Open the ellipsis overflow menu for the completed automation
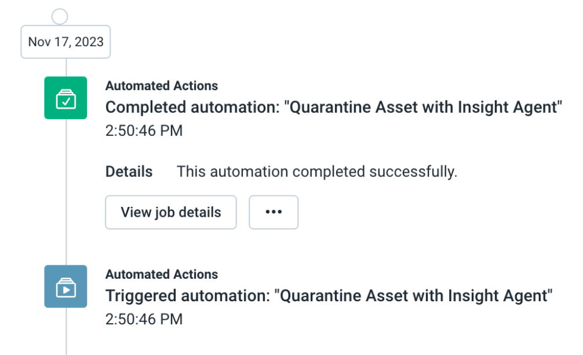This screenshot has height=355, width=583. (x=273, y=212)
